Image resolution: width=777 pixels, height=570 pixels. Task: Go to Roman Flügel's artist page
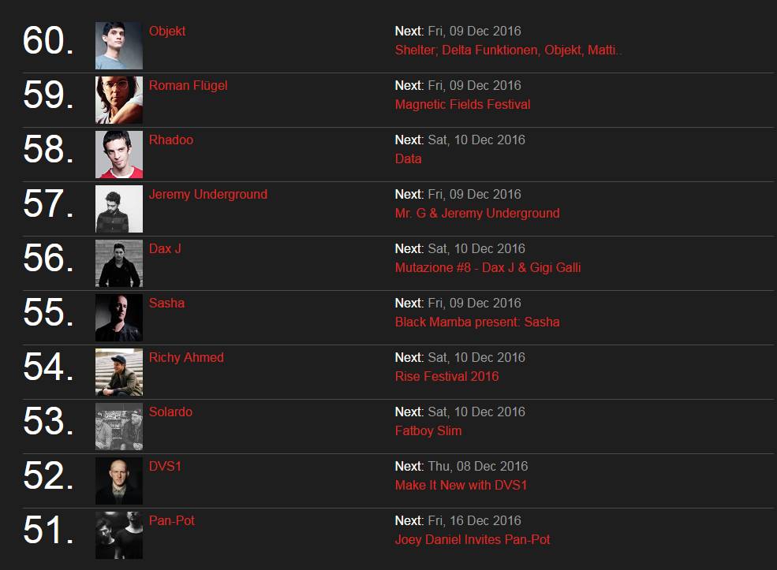188,86
